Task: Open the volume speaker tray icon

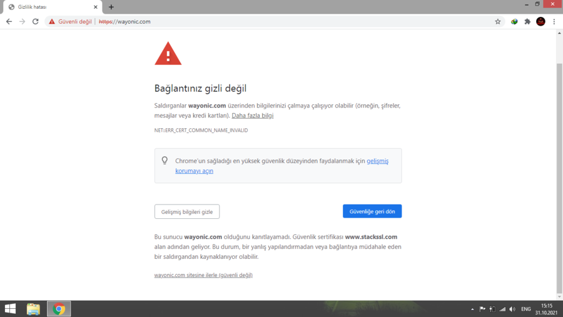Action: coord(512,309)
